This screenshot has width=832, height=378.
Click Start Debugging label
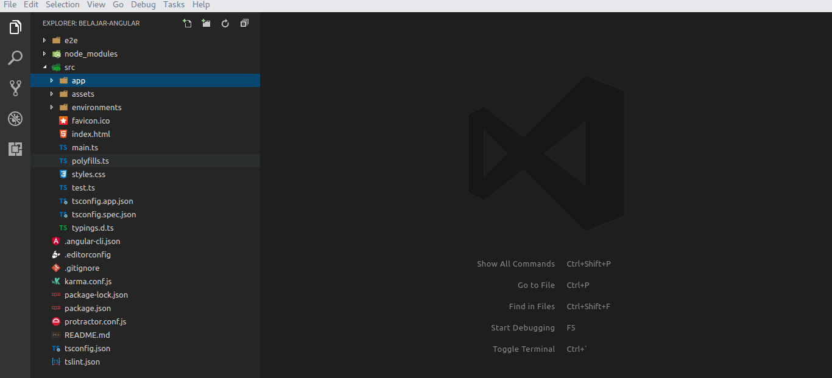pos(523,327)
